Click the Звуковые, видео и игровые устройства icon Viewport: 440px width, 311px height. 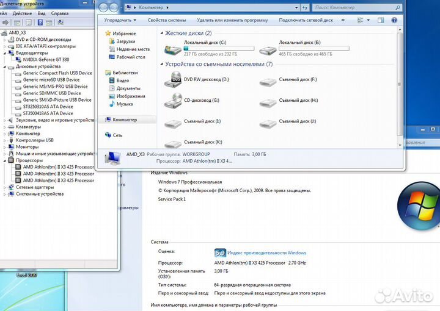11,120
